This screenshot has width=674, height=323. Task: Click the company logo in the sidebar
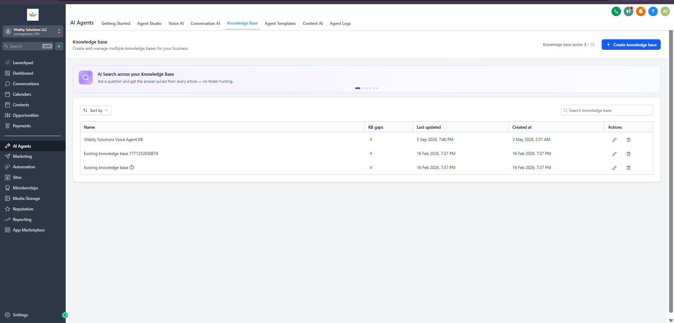(33, 15)
